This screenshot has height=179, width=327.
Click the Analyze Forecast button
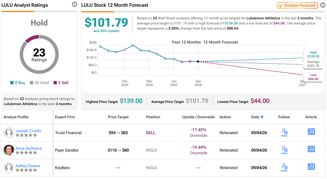tap(297, 5)
